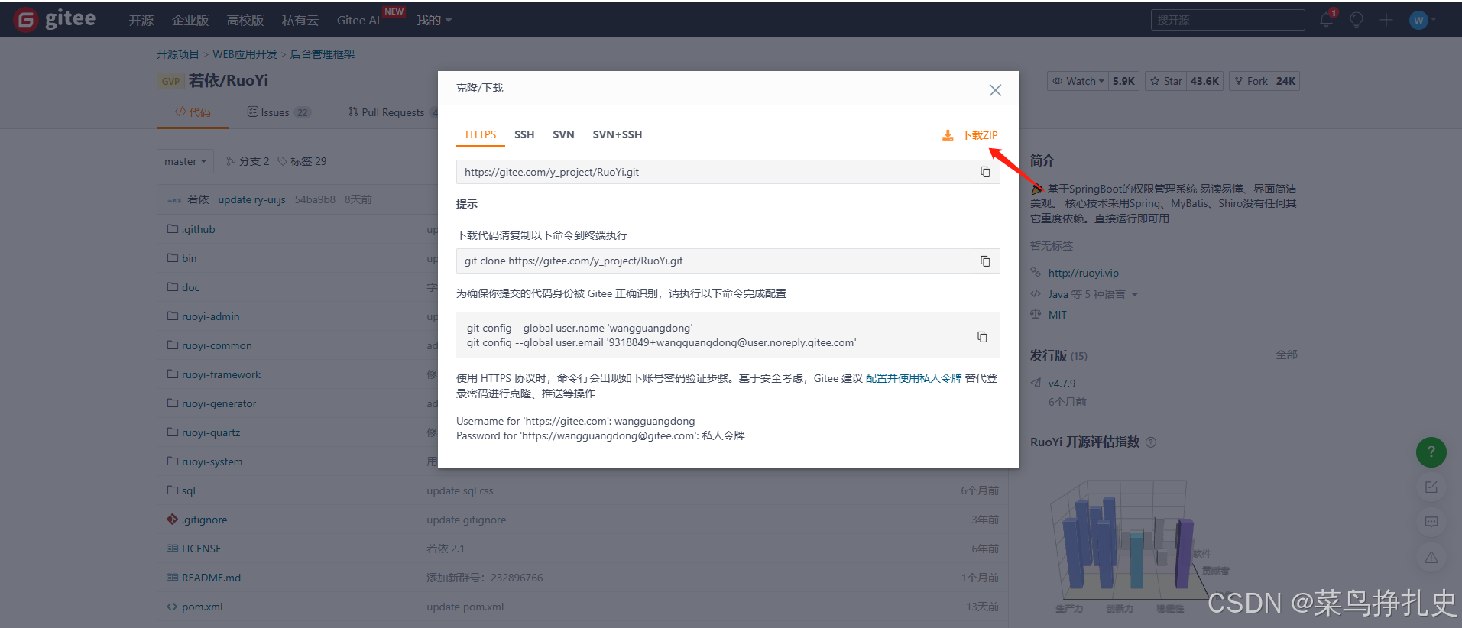Open the 配置并使用私人令牌 link
The width and height of the screenshot is (1462, 628).
[x=913, y=378]
